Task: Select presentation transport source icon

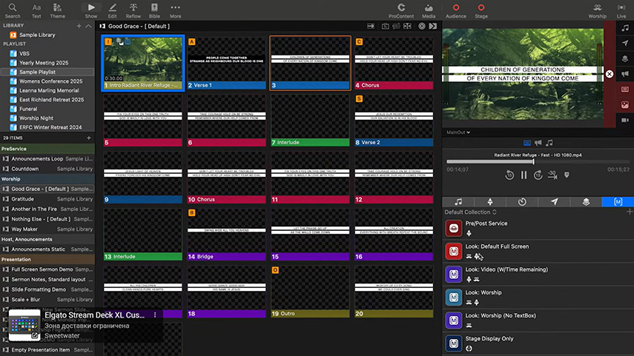Action: (527, 143)
